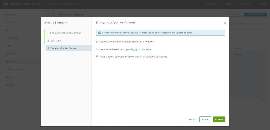Click the Severity column header
The width and height of the screenshot is (270, 130).
tap(238, 48)
